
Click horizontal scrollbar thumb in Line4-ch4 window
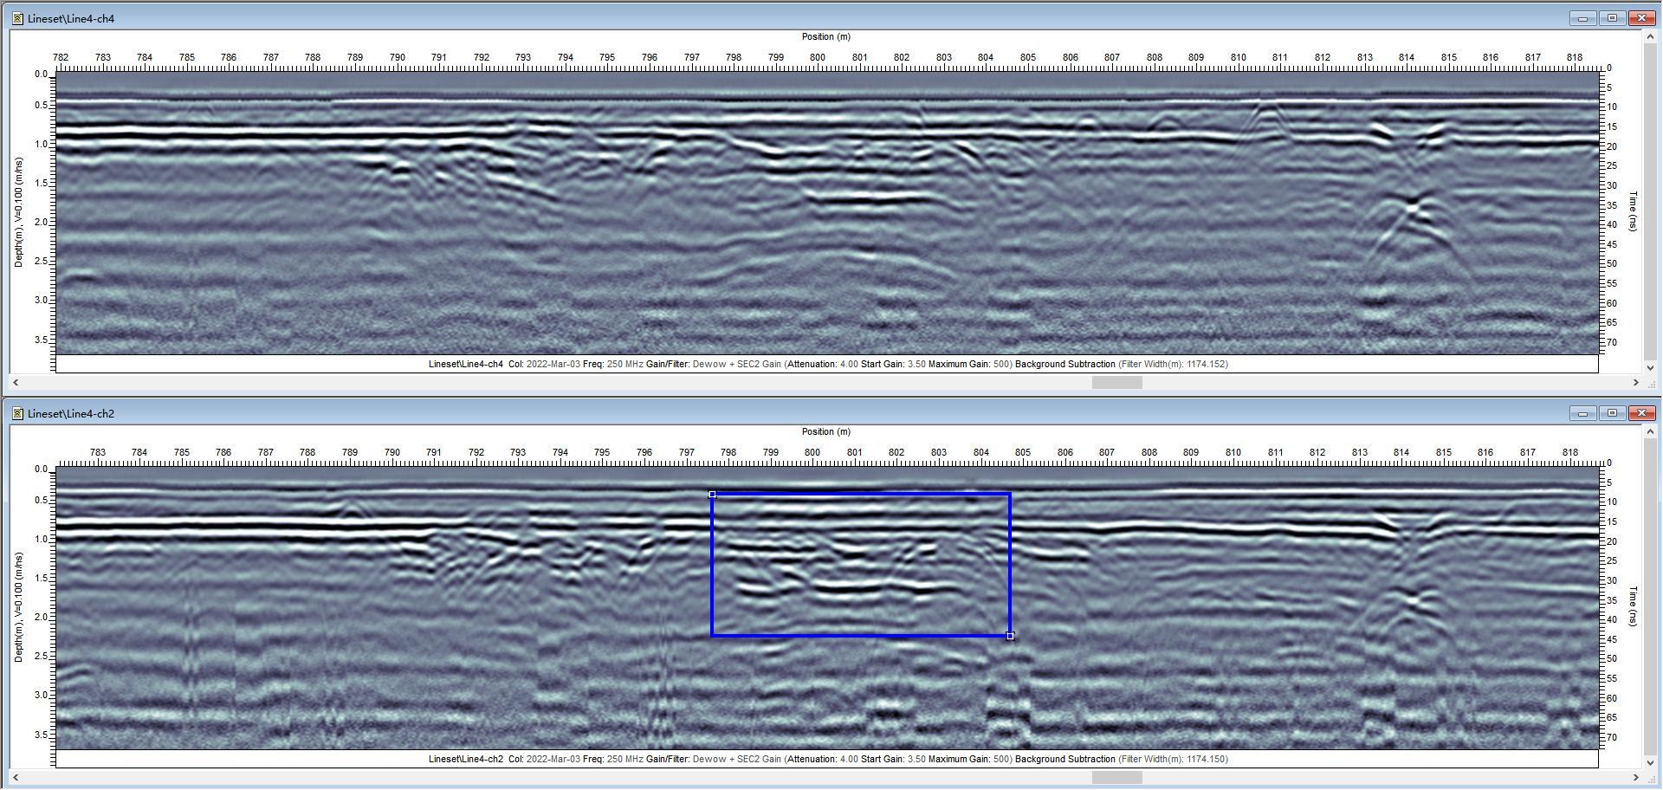pos(1116,382)
